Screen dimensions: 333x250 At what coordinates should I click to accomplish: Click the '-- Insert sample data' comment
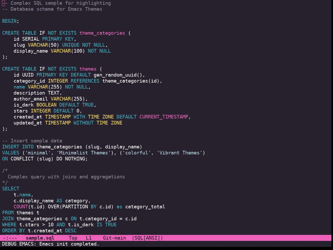click(32, 141)
